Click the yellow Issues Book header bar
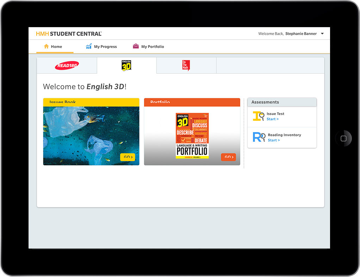Viewport: 360px width, 277px height. tap(91, 102)
